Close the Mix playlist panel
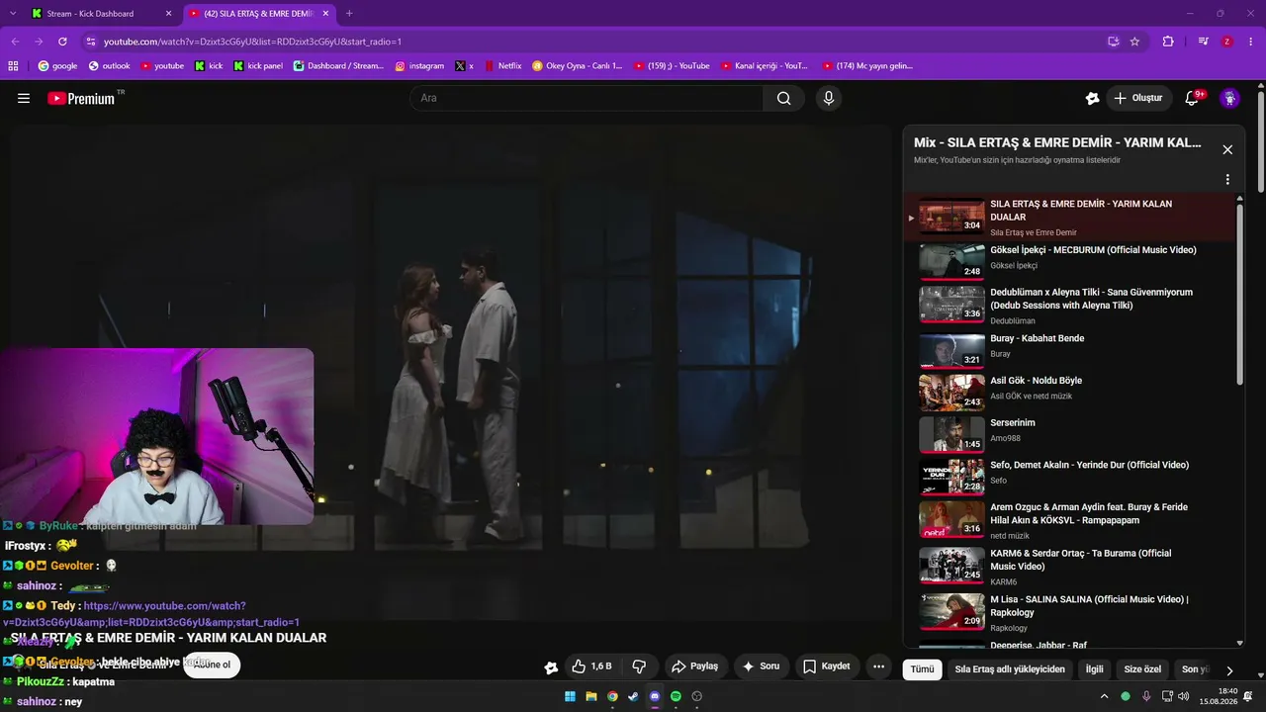Image resolution: width=1266 pixels, height=712 pixels. point(1227,149)
